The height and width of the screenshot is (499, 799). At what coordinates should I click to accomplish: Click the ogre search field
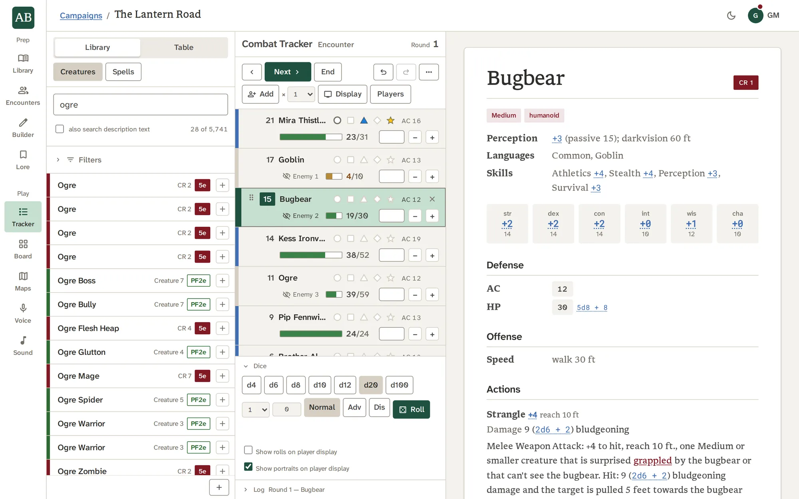tap(141, 105)
